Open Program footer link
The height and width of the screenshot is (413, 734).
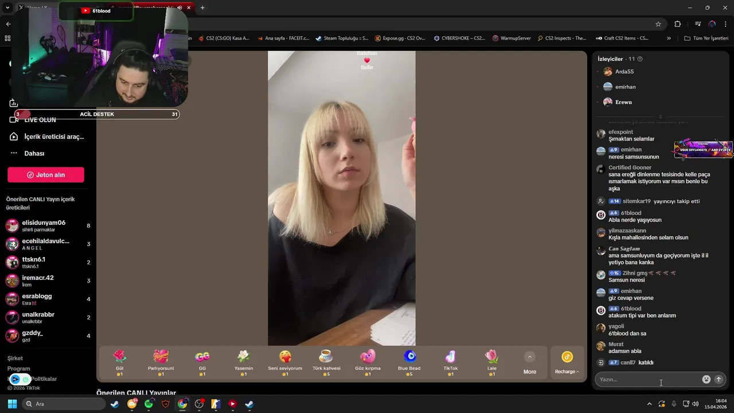pos(18,369)
